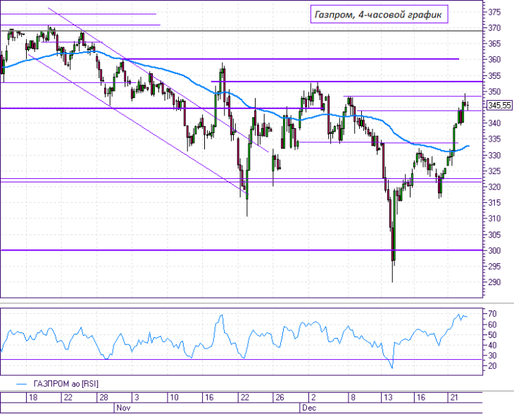Click the 365 price axis label
Viewport: 514px width, 414px height.
pos(494,44)
